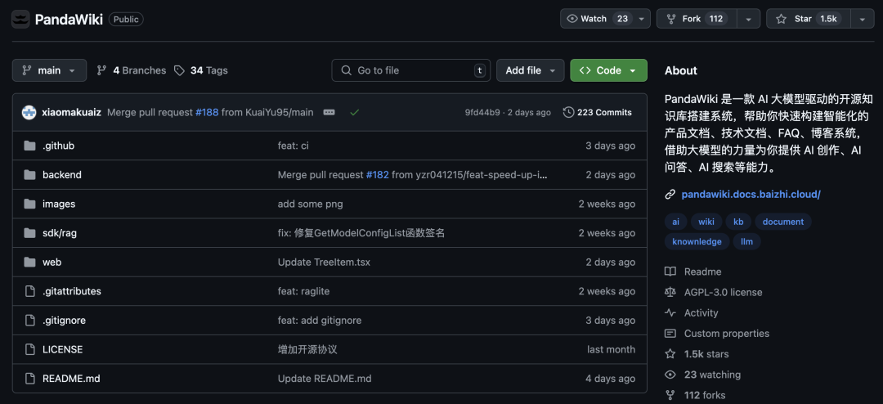This screenshot has width=883, height=404.
Task: Click the .gitignore file icon
Action: click(30, 320)
